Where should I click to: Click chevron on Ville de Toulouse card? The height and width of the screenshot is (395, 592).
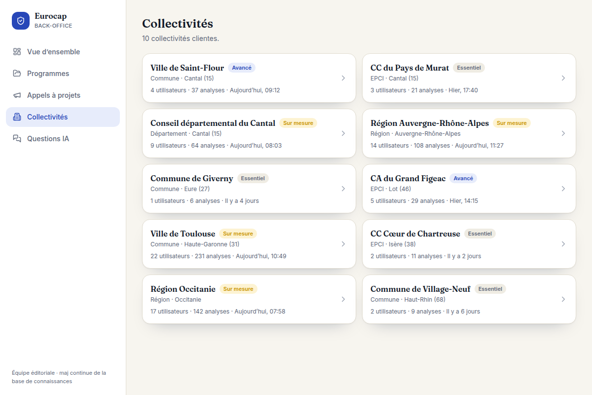click(x=343, y=244)
